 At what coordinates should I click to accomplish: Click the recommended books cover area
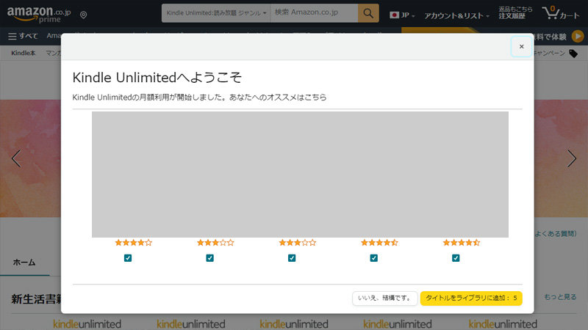coord(300,175)
